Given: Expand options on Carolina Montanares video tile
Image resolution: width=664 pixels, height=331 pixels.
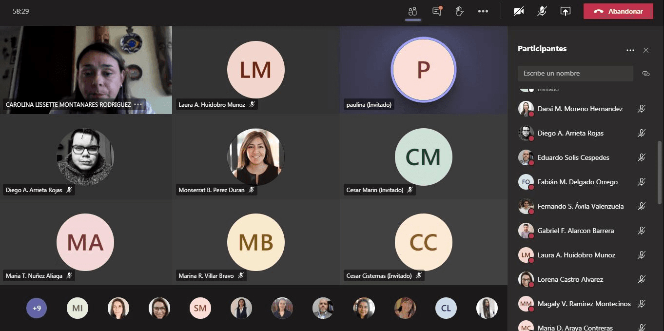Looking at the screenshot, I should click(x=138, y=104).
